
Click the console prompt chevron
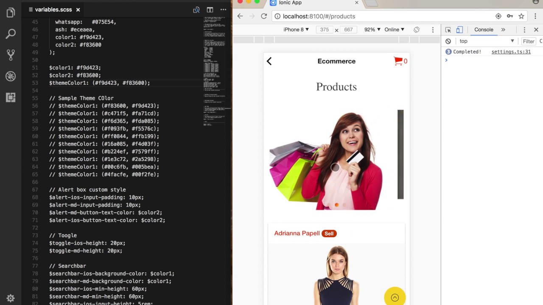(446, 60)
